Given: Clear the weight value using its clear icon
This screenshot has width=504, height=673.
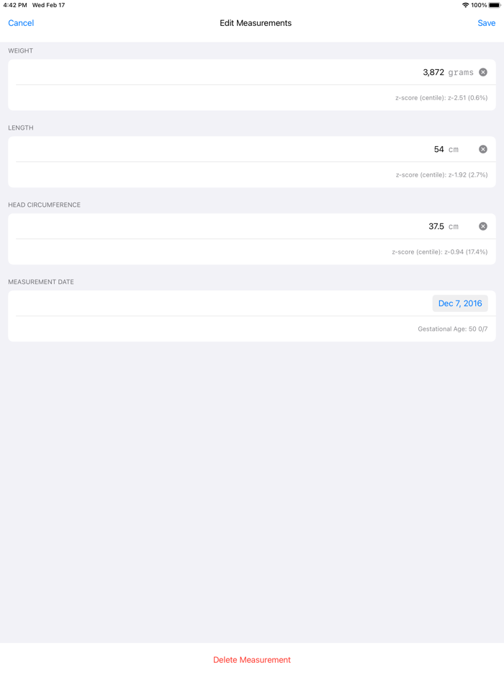Looking at the screenshot, I should pos(482,72).
